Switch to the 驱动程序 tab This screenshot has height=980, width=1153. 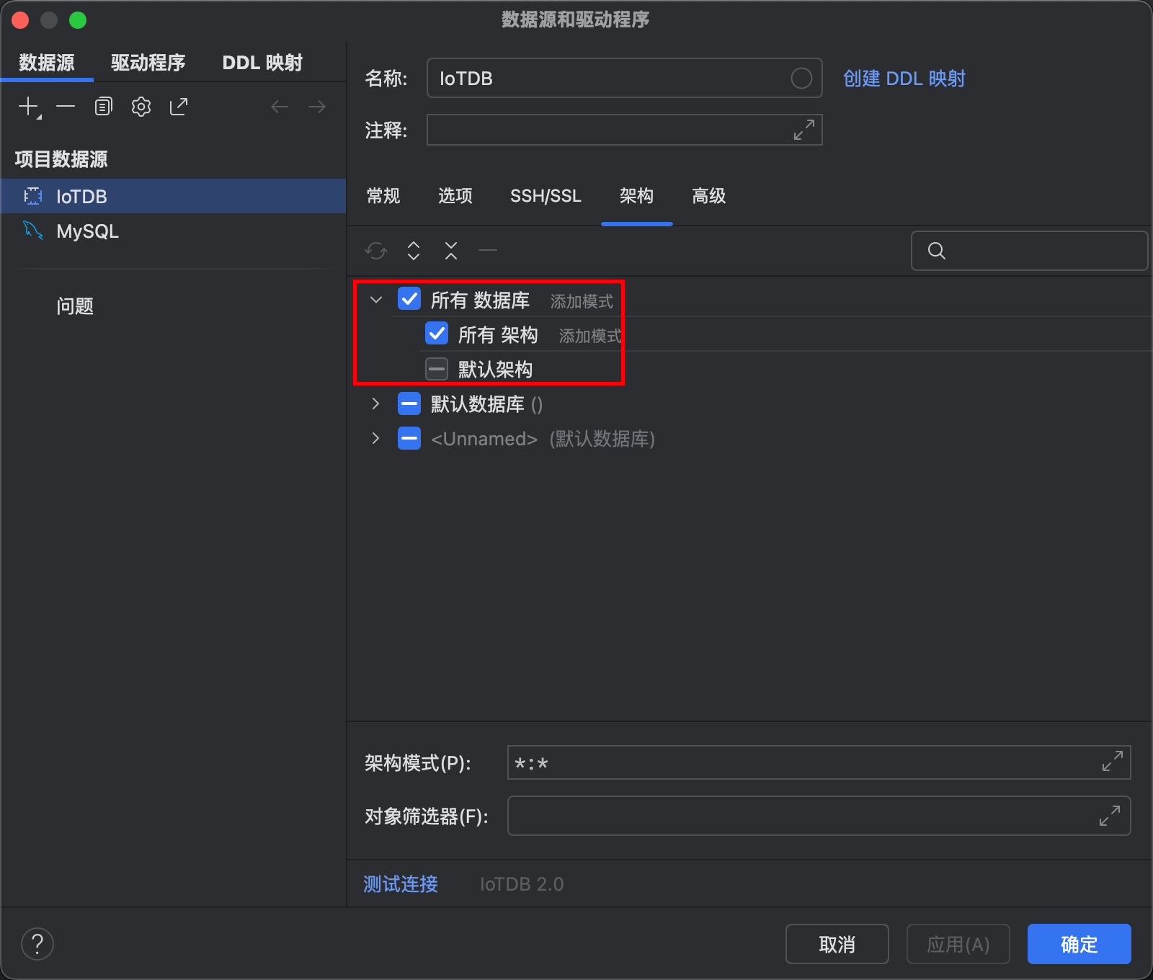tap(148, 63)
